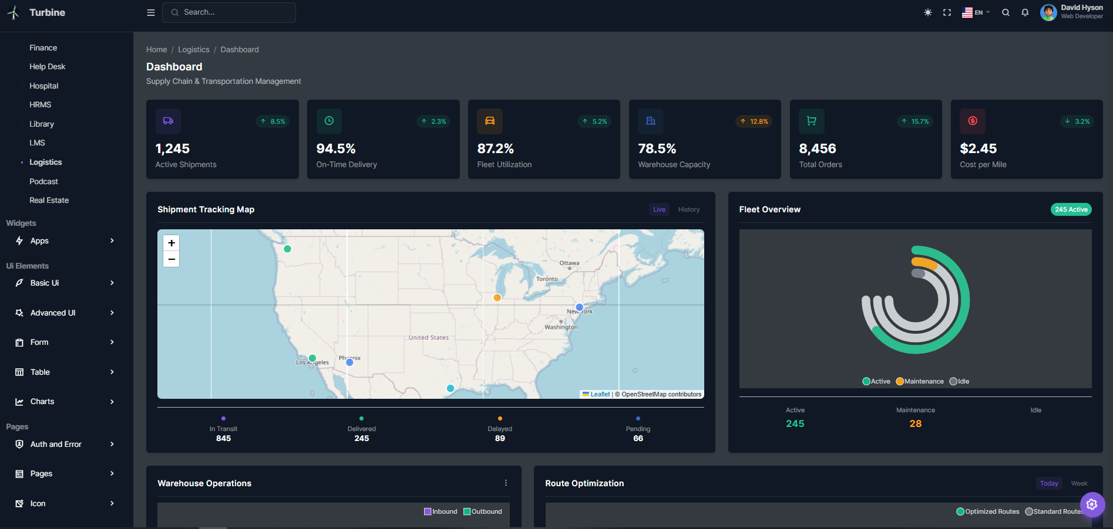Toggle the sidebar with the hamburger icon
The height and width of the screenshot is (529, 1113).
[150, 12]
